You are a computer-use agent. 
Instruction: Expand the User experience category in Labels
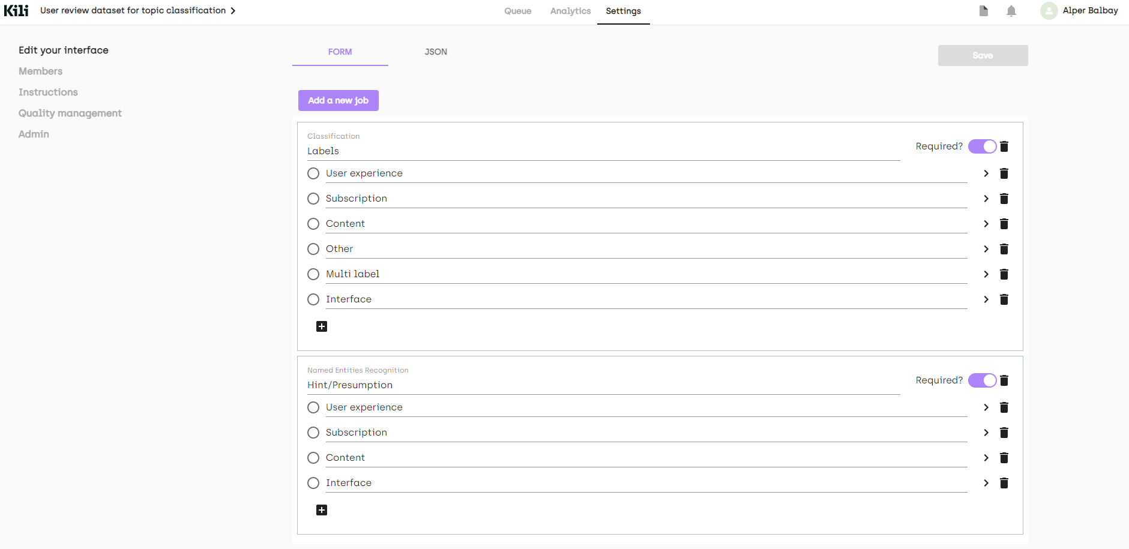click(x=986, y=173)
